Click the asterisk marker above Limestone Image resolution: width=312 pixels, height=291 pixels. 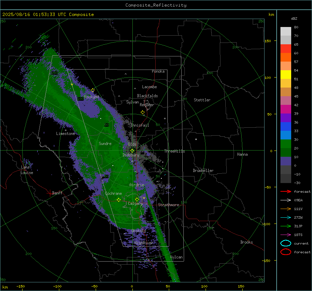[x=66, y=130]
